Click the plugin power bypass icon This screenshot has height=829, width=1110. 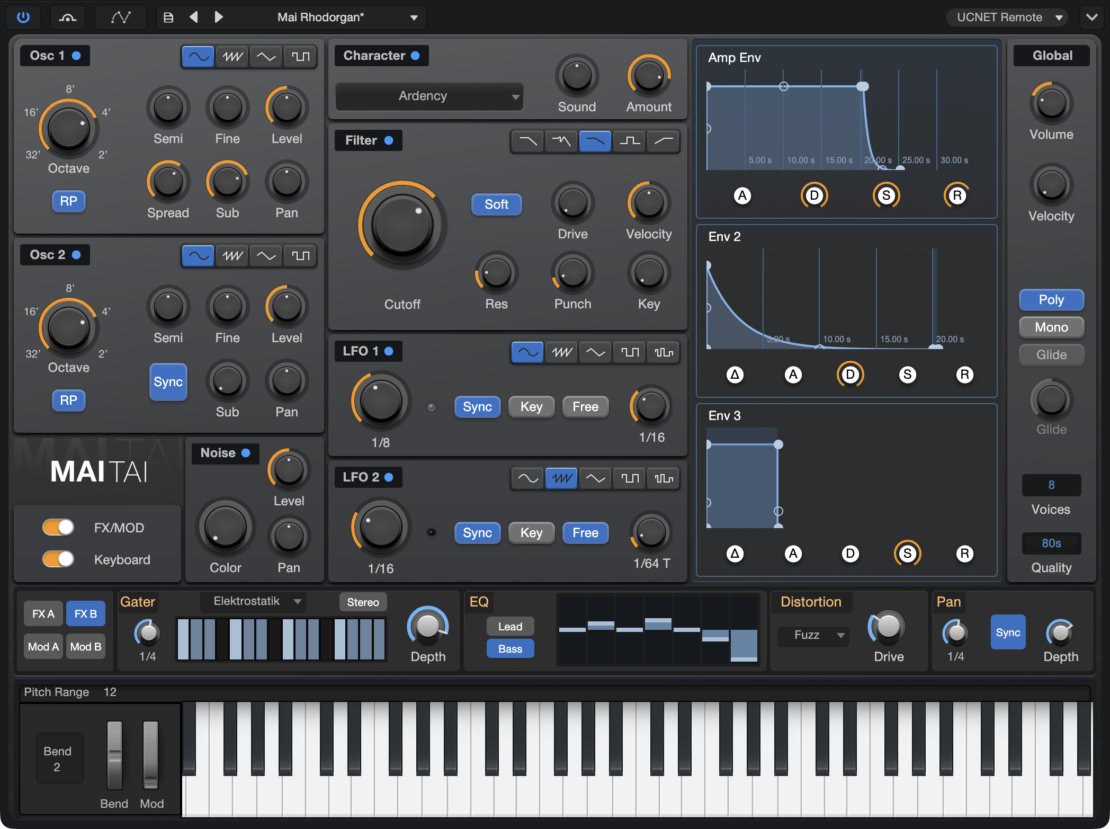pos(23,17)
